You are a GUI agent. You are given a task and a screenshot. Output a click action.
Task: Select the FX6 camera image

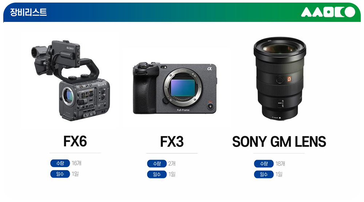(x=71, y=81)
